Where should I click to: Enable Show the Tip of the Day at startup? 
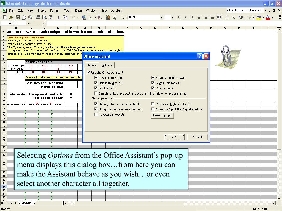click(153, 109)
